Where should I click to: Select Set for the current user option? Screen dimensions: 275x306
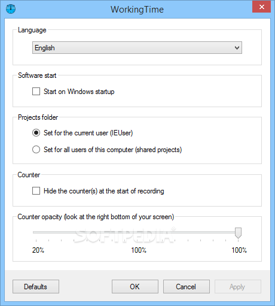36,133
